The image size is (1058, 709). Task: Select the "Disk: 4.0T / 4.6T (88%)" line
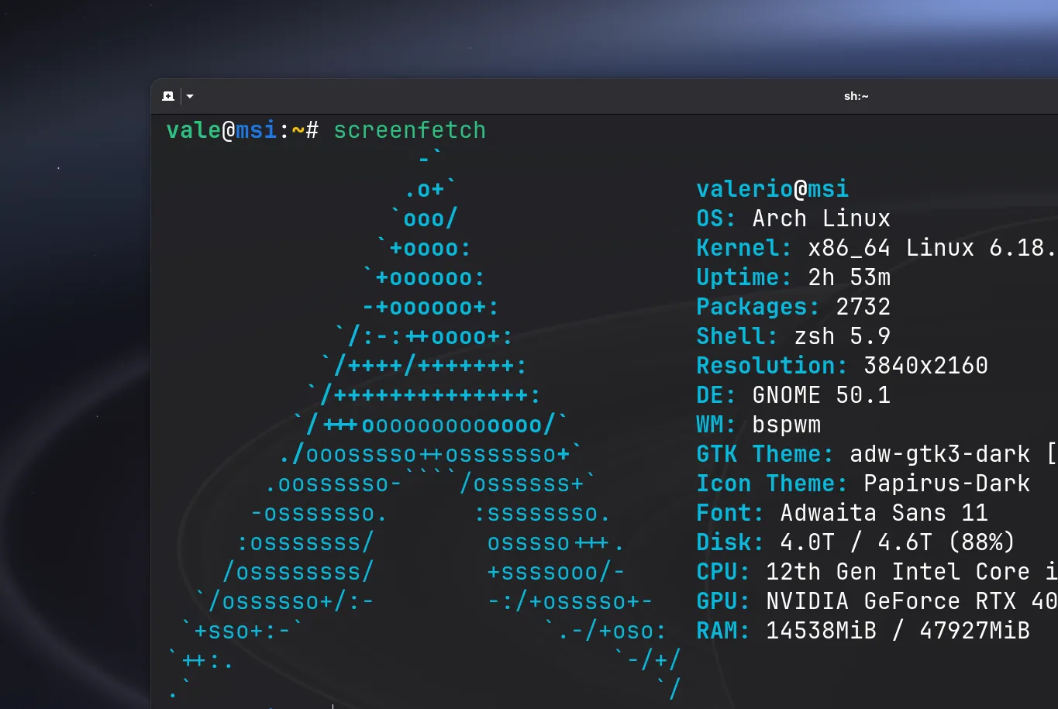tap(856, 542)
